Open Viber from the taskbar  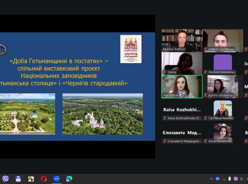pos(5,179)
